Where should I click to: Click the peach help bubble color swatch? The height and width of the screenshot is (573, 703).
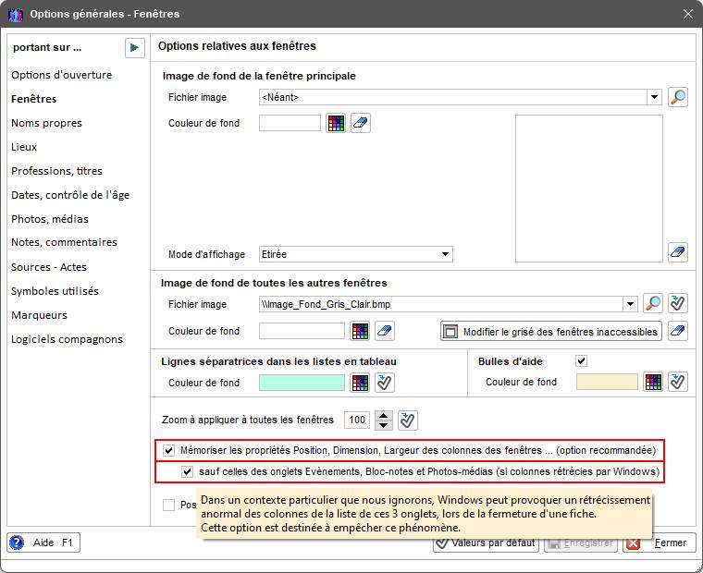pyautogui.click(x=607, y=382)
